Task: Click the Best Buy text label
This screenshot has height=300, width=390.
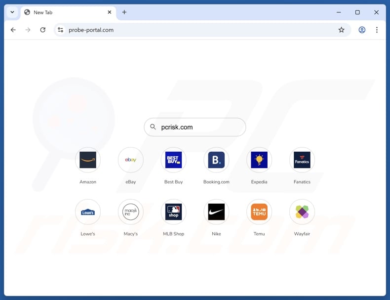Action: pyautogui.click(x=173, y=182)
